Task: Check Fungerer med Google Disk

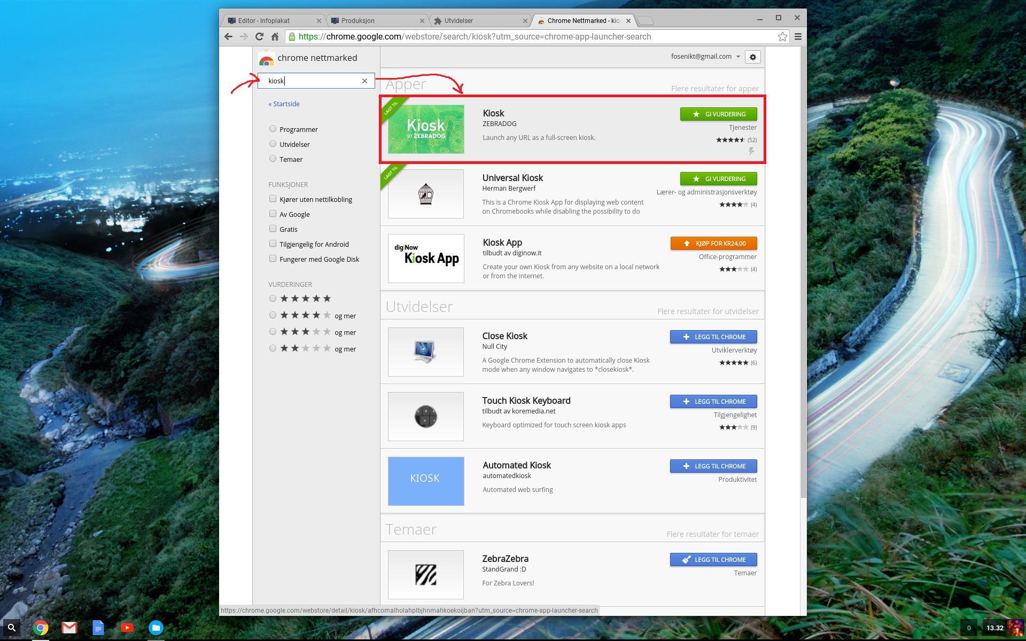Action: [x=273, y=259]
